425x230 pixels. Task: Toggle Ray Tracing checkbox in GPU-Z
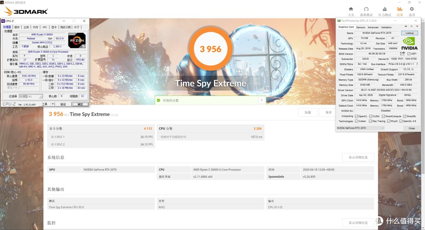click(x=370, y=121)
